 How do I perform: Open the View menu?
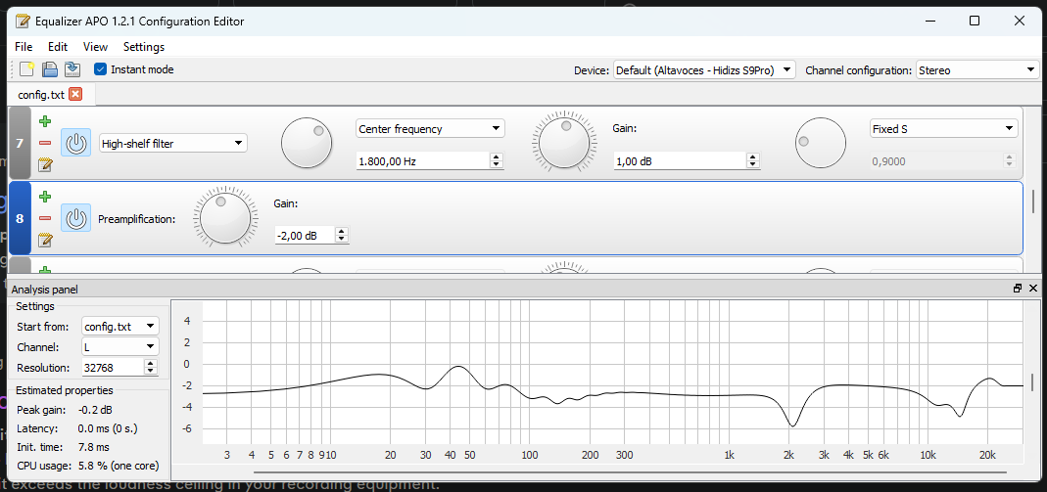pos(95,47)
